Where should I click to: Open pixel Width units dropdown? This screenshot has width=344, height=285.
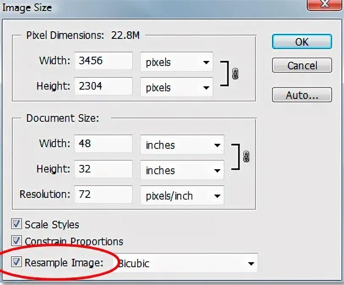pos(177,62)
